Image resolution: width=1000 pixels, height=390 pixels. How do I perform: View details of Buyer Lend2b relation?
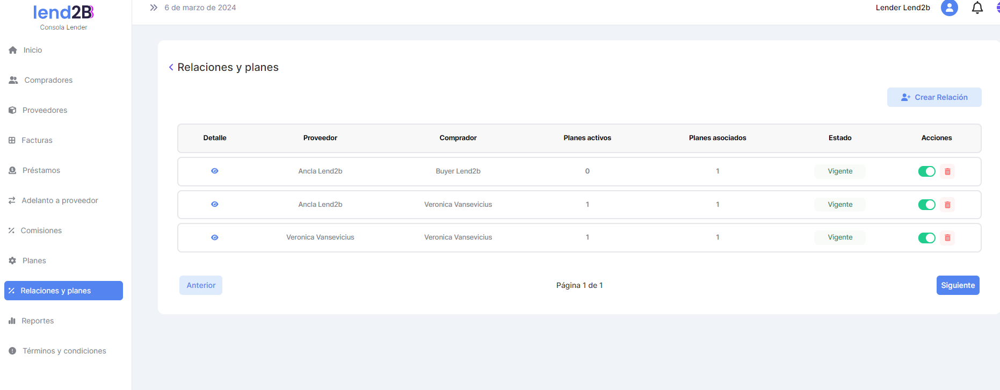pyautogui.click(x=214, y=171)
